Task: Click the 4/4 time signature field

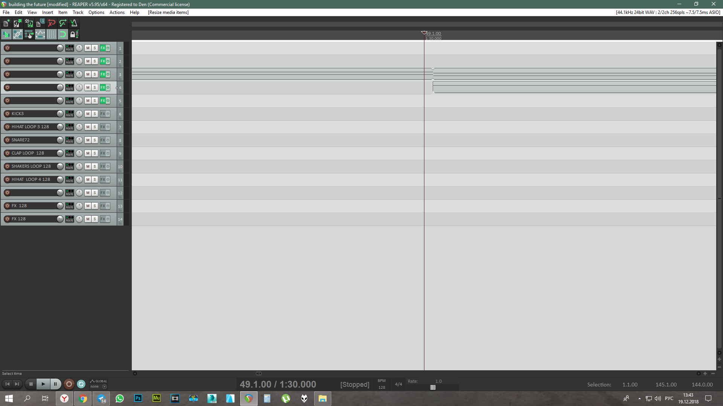Action: pos(398,384)
